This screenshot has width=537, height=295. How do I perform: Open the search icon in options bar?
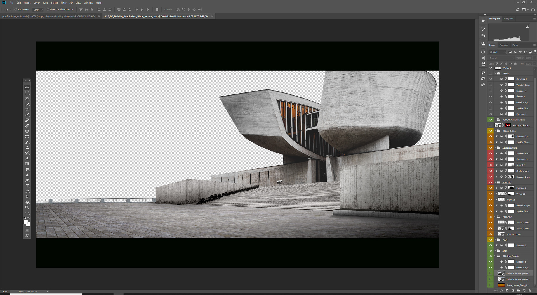(x=517, y=10)
